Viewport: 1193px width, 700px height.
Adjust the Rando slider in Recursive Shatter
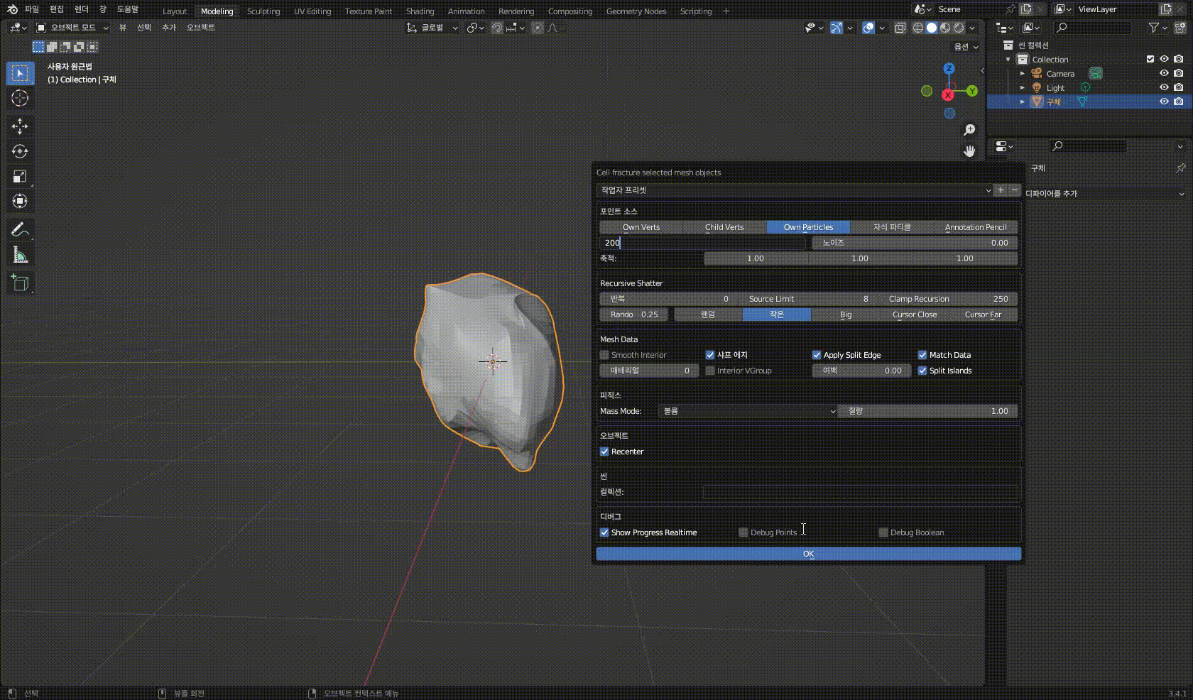pos(633,315)
